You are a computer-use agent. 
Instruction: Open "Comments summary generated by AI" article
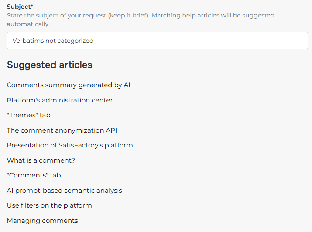point(69,85)
